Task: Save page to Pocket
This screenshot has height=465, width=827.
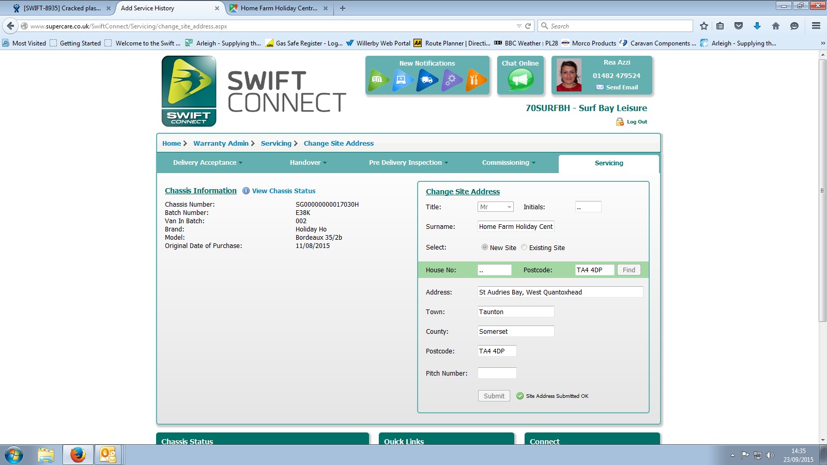Action: [739, 26]
